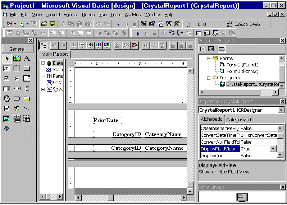
Task: Click the sort order A-Z icon
Action: pyautogui.click(x=135, y=45)
